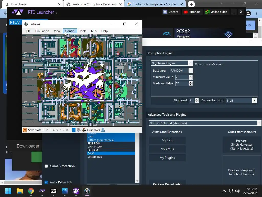This screenshot has width=262, height=197.
Task: Switch to the Real-Time Corruptor Chrome tab
Action: pyautogui.click(x=94, y=4)
